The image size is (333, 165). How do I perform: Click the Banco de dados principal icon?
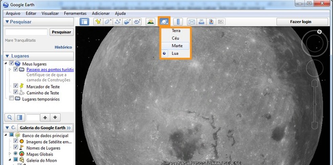17,135
